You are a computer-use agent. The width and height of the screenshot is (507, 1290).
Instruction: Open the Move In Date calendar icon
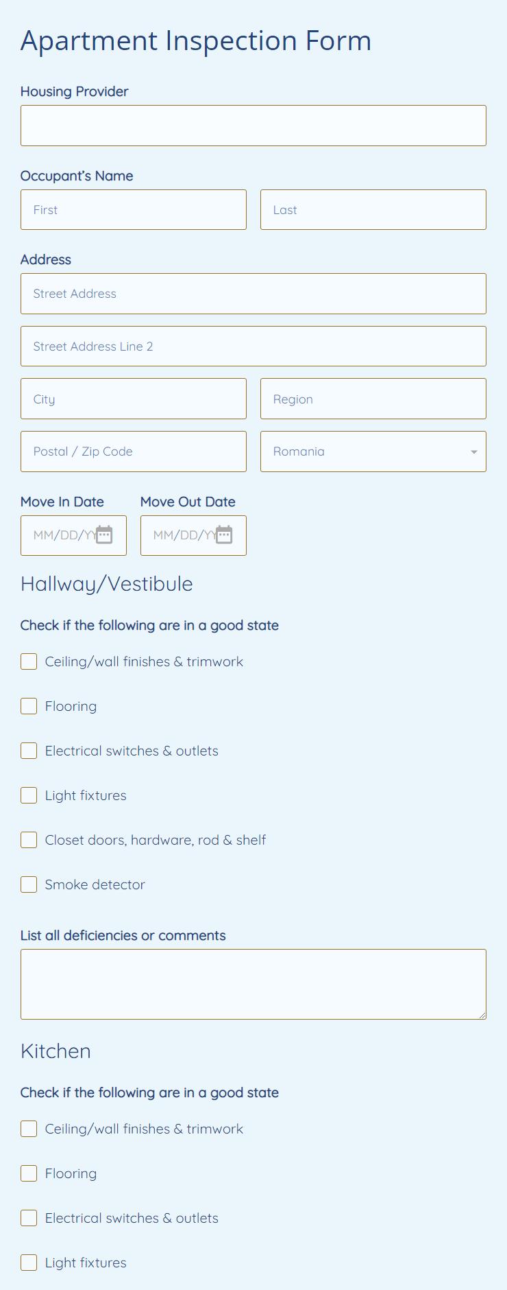tap(104, 535)
